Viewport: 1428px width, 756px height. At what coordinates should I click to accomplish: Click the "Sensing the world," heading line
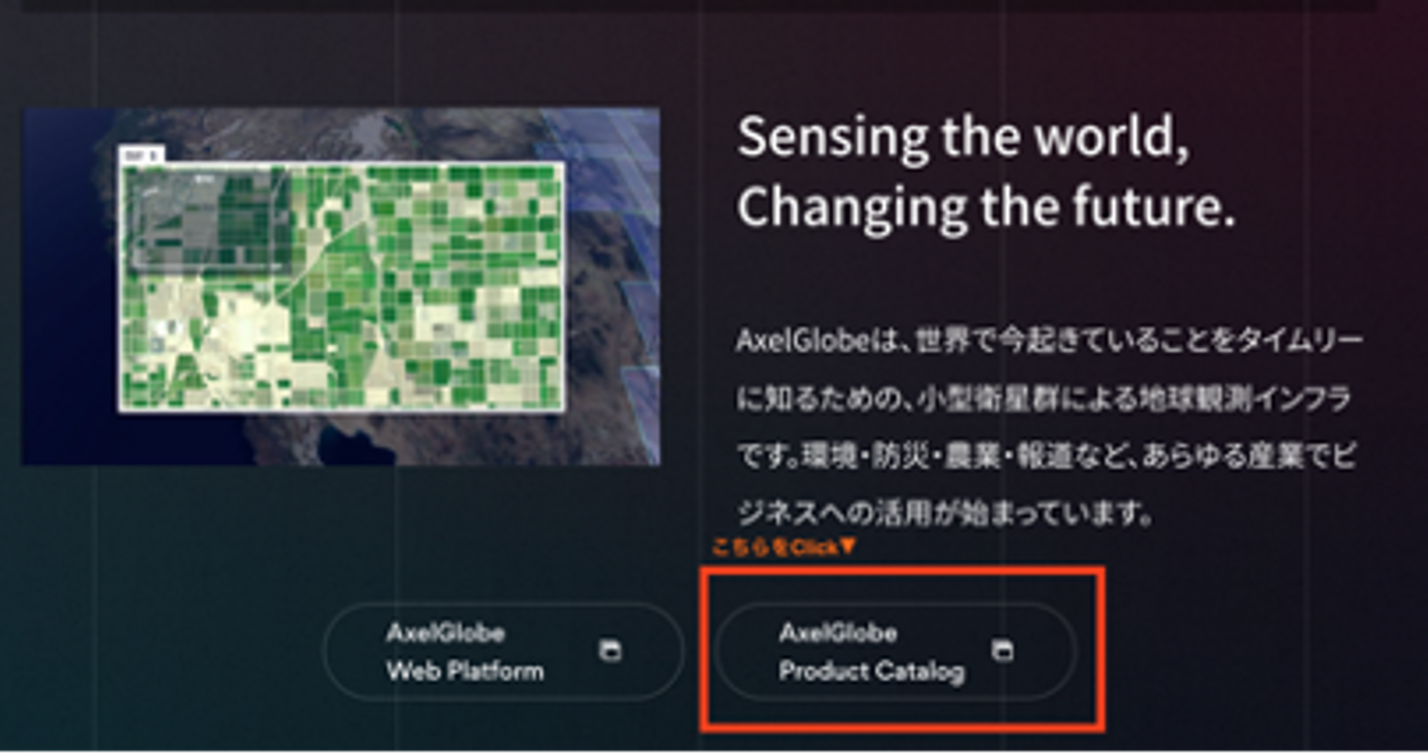coord(963,137)
